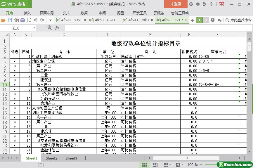Undo the last action
The image size is (253, 168).
(x=36, y=20)
